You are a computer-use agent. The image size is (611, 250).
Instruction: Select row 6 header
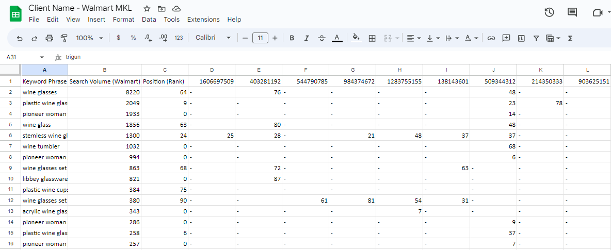coord(10,136)
